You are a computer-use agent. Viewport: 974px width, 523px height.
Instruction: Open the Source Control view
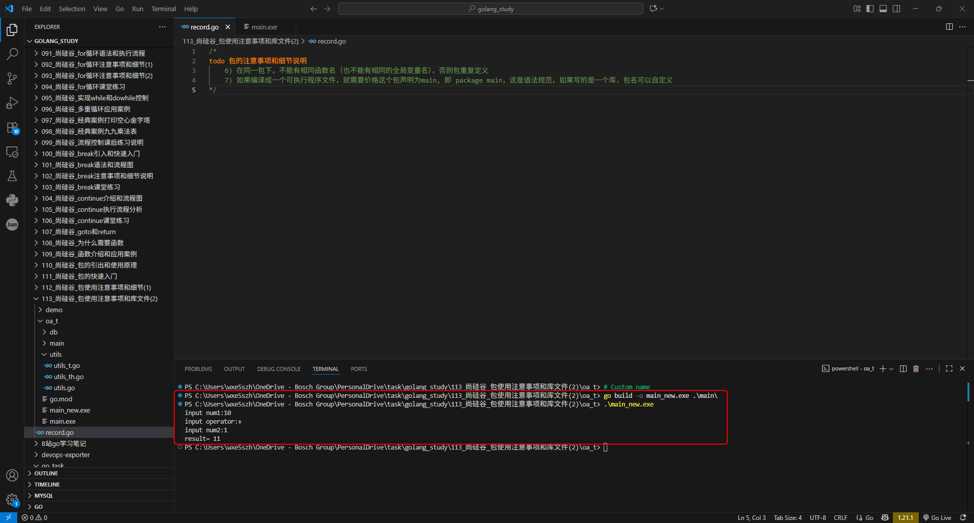[x=12, y=79]
